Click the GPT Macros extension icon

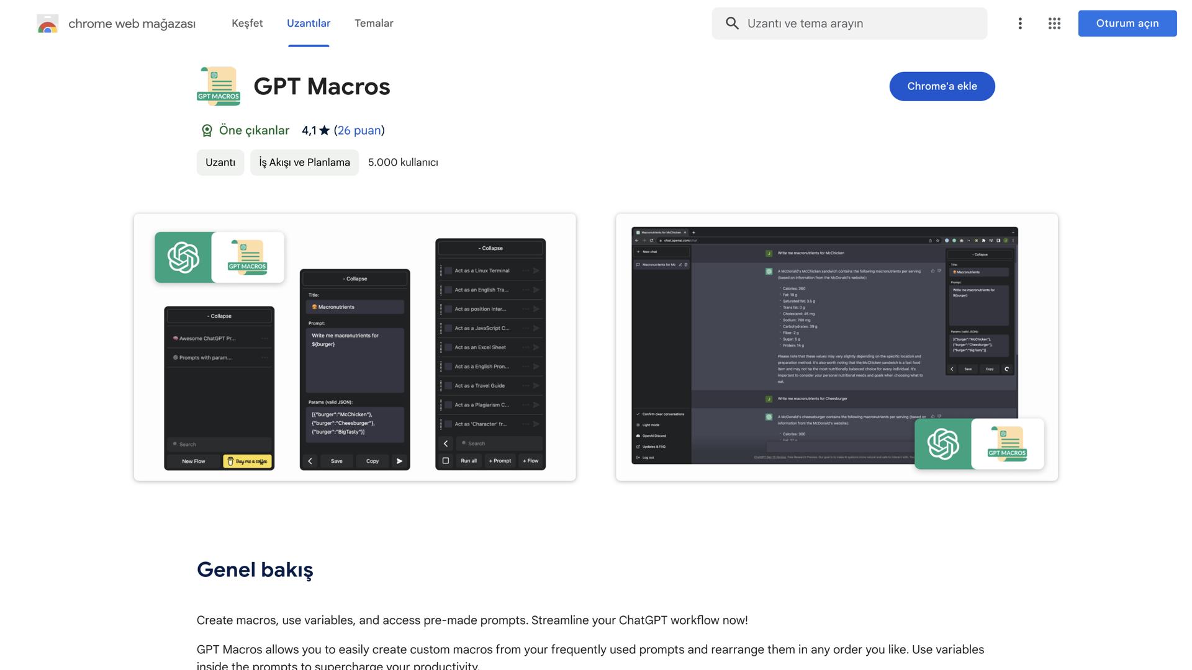219,86
